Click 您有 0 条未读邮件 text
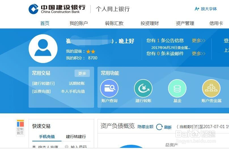 click(x=165, y=54)
